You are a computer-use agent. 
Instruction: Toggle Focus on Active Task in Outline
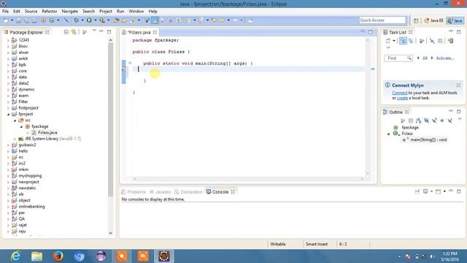[x=403, y=121]
